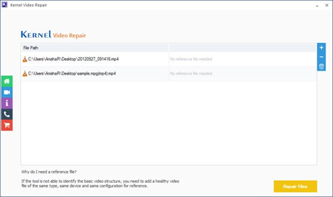Close the Kernel Video Repair window

pyautogui.click(x=327, y=5)
